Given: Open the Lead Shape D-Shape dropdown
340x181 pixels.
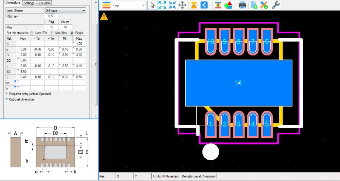Looking at the screenshot, I should tap(65, 11).
